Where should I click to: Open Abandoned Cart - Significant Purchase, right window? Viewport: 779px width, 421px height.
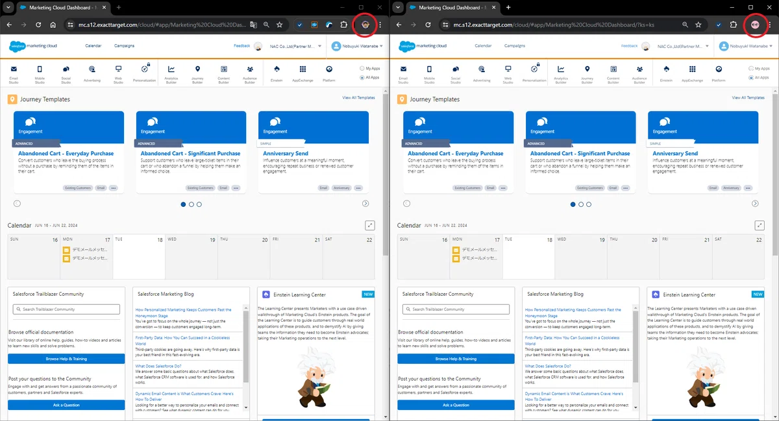(580, 154)
